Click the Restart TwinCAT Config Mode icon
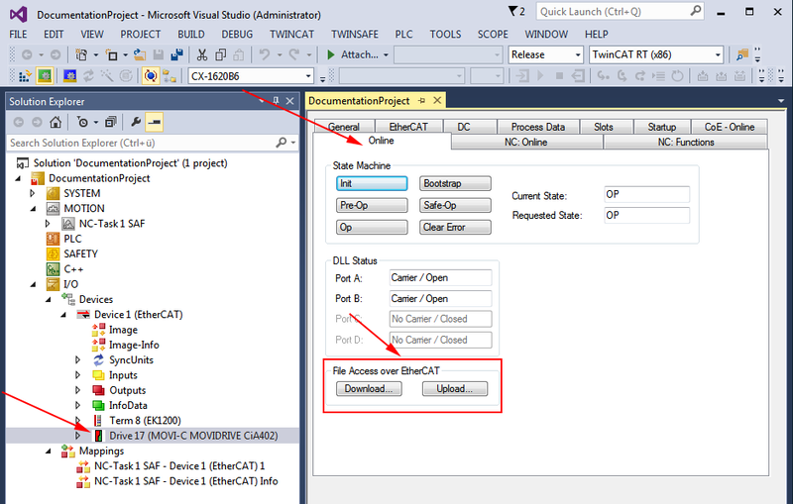The height and width of the screenshot is (504, 793). pyautogui.click(x=69, y=76)
